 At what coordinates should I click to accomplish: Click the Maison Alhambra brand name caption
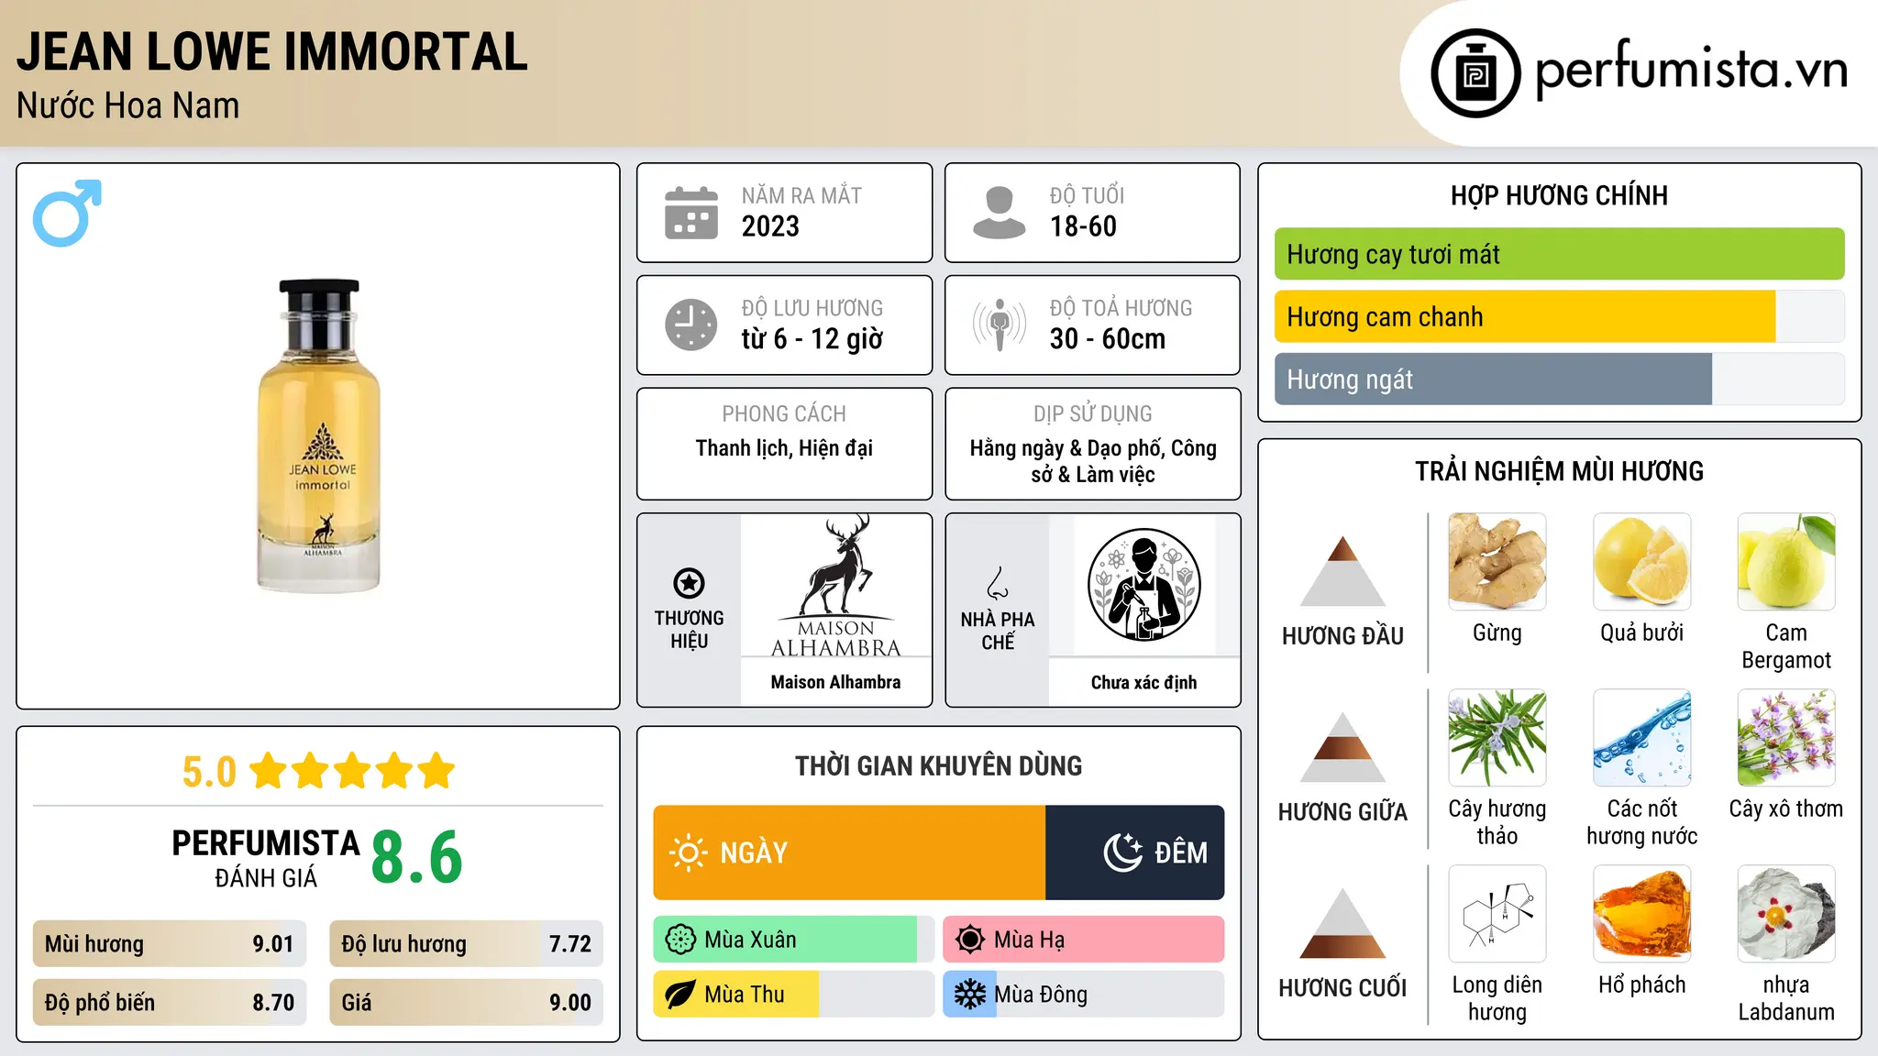pos(835,682)
